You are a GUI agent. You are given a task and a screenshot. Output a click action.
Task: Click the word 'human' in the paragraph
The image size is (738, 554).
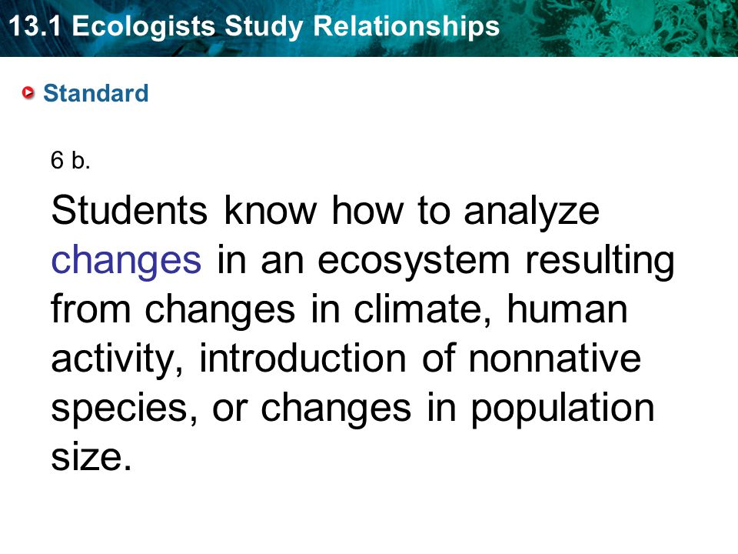click(x=567, y=309)
